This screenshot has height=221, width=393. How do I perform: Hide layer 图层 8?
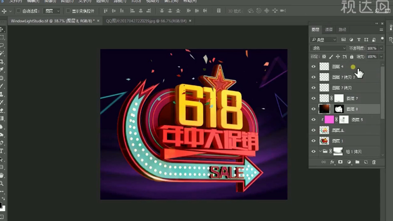coord(313,109)
